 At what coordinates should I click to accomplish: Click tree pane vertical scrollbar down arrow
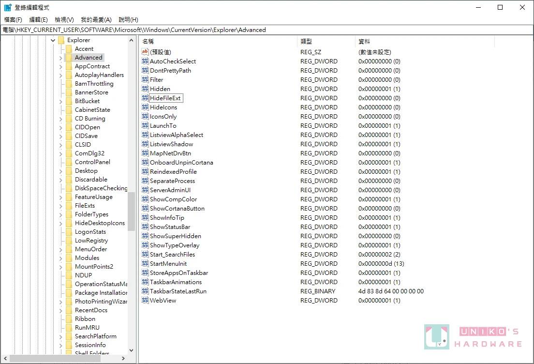click(131, 350)
